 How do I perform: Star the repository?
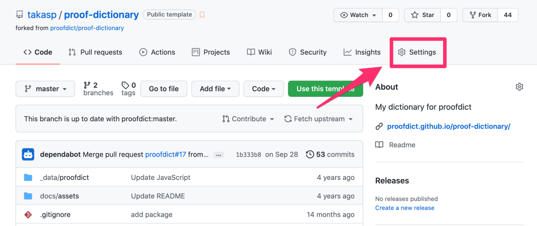point(422,15)
